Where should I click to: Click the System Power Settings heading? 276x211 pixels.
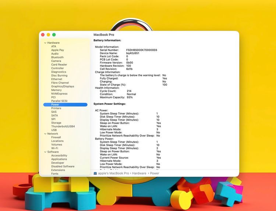tap(110, 104)
